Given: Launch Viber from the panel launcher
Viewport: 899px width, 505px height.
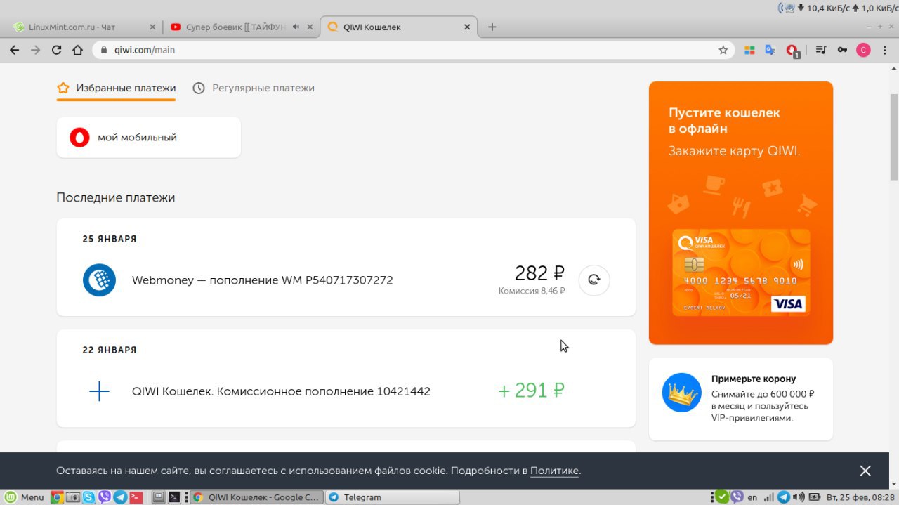Looking at the screenshot, I should point(105,497).
